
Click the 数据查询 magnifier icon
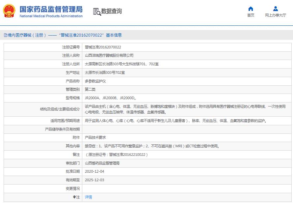click(x=97, y=12)
